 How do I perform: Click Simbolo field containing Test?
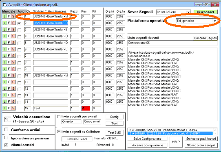51,109
